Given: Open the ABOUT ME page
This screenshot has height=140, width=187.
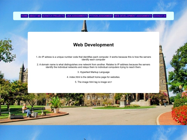Looking at the screenshot, I should [35, 16].
